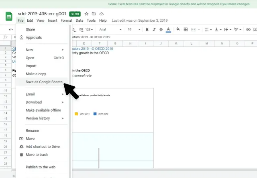Open the merge cells dropdown arrow

(199, 30)
